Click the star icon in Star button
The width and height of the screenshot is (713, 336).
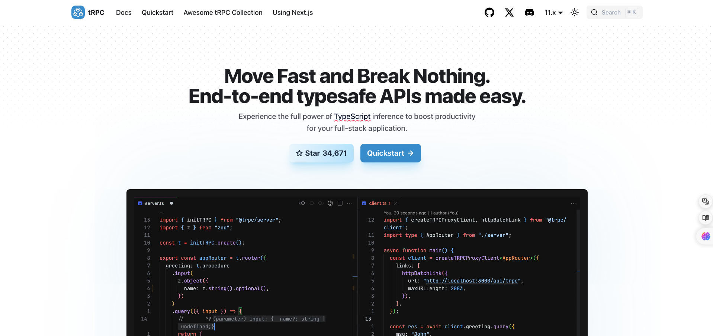[x=299, y=153]
